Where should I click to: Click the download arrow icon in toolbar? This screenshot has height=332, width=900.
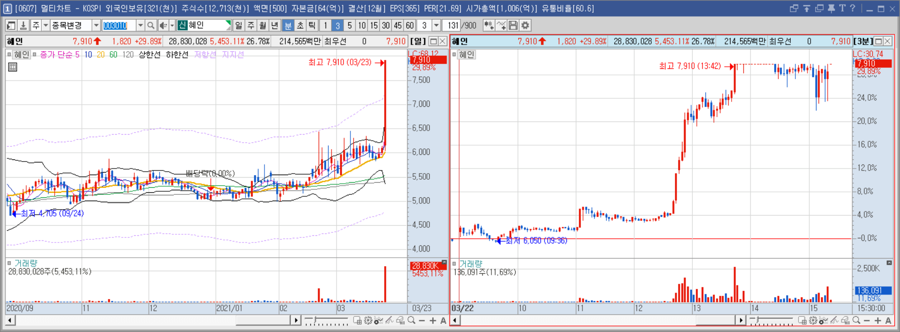[23, 25]
